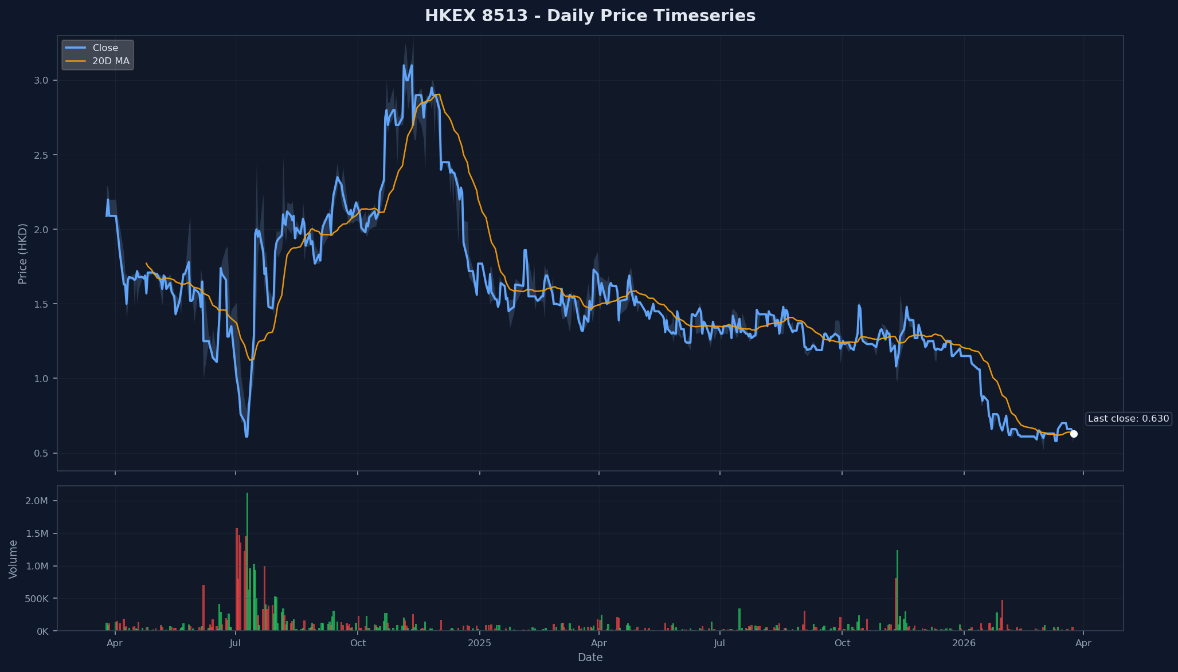
Task: Click the Jul tick label left of Oct 2024
Action: click(235, 643)
